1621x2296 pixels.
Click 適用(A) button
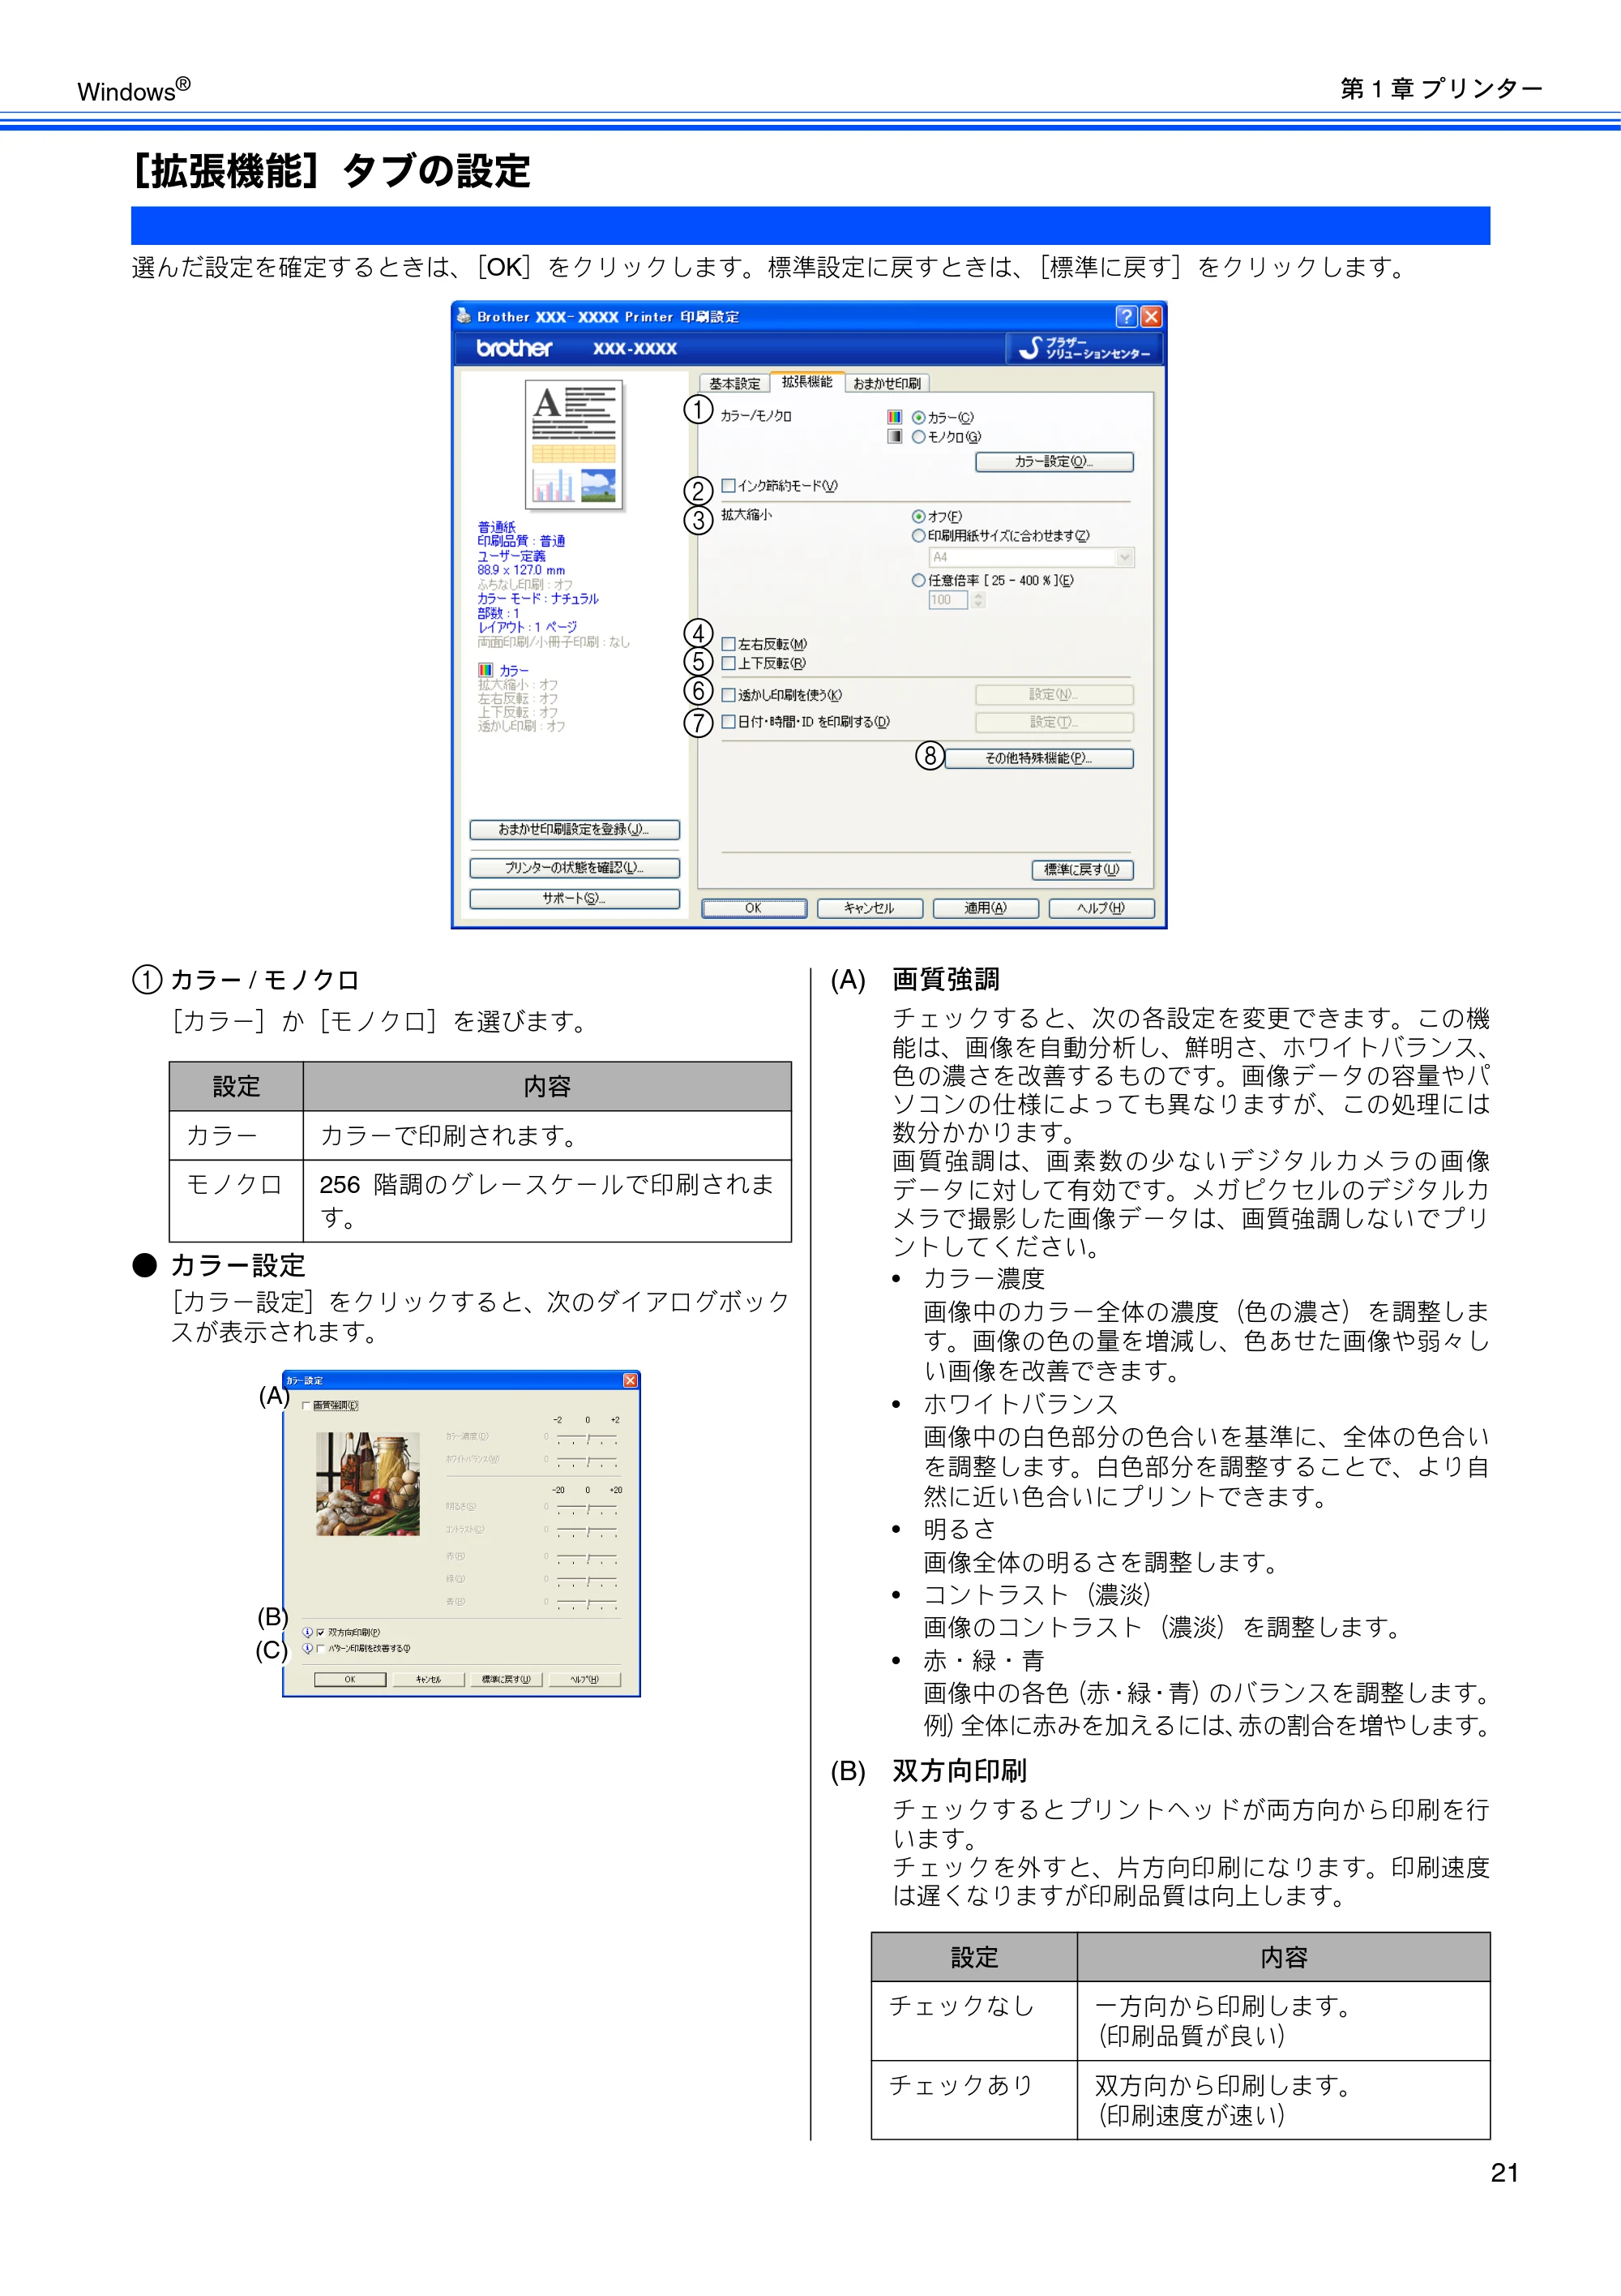click(x=986, y=908)
